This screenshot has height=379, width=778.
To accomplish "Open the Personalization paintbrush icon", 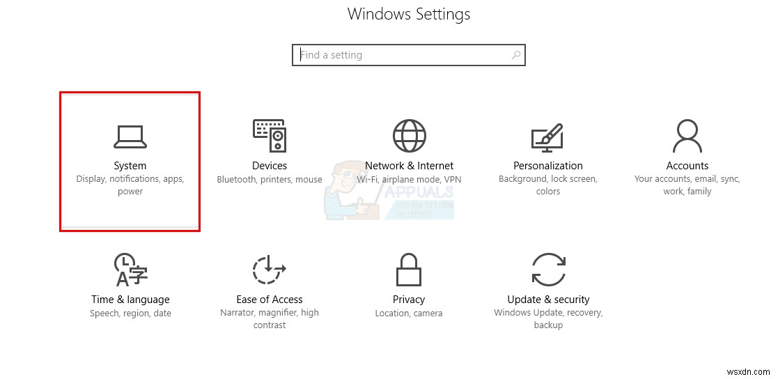I will tap(547, 137).
